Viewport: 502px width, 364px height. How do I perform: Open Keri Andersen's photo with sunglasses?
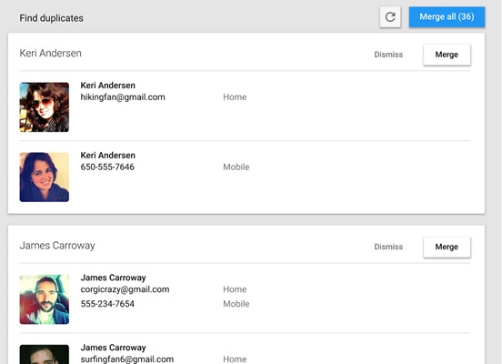click(x=45, y=107)
